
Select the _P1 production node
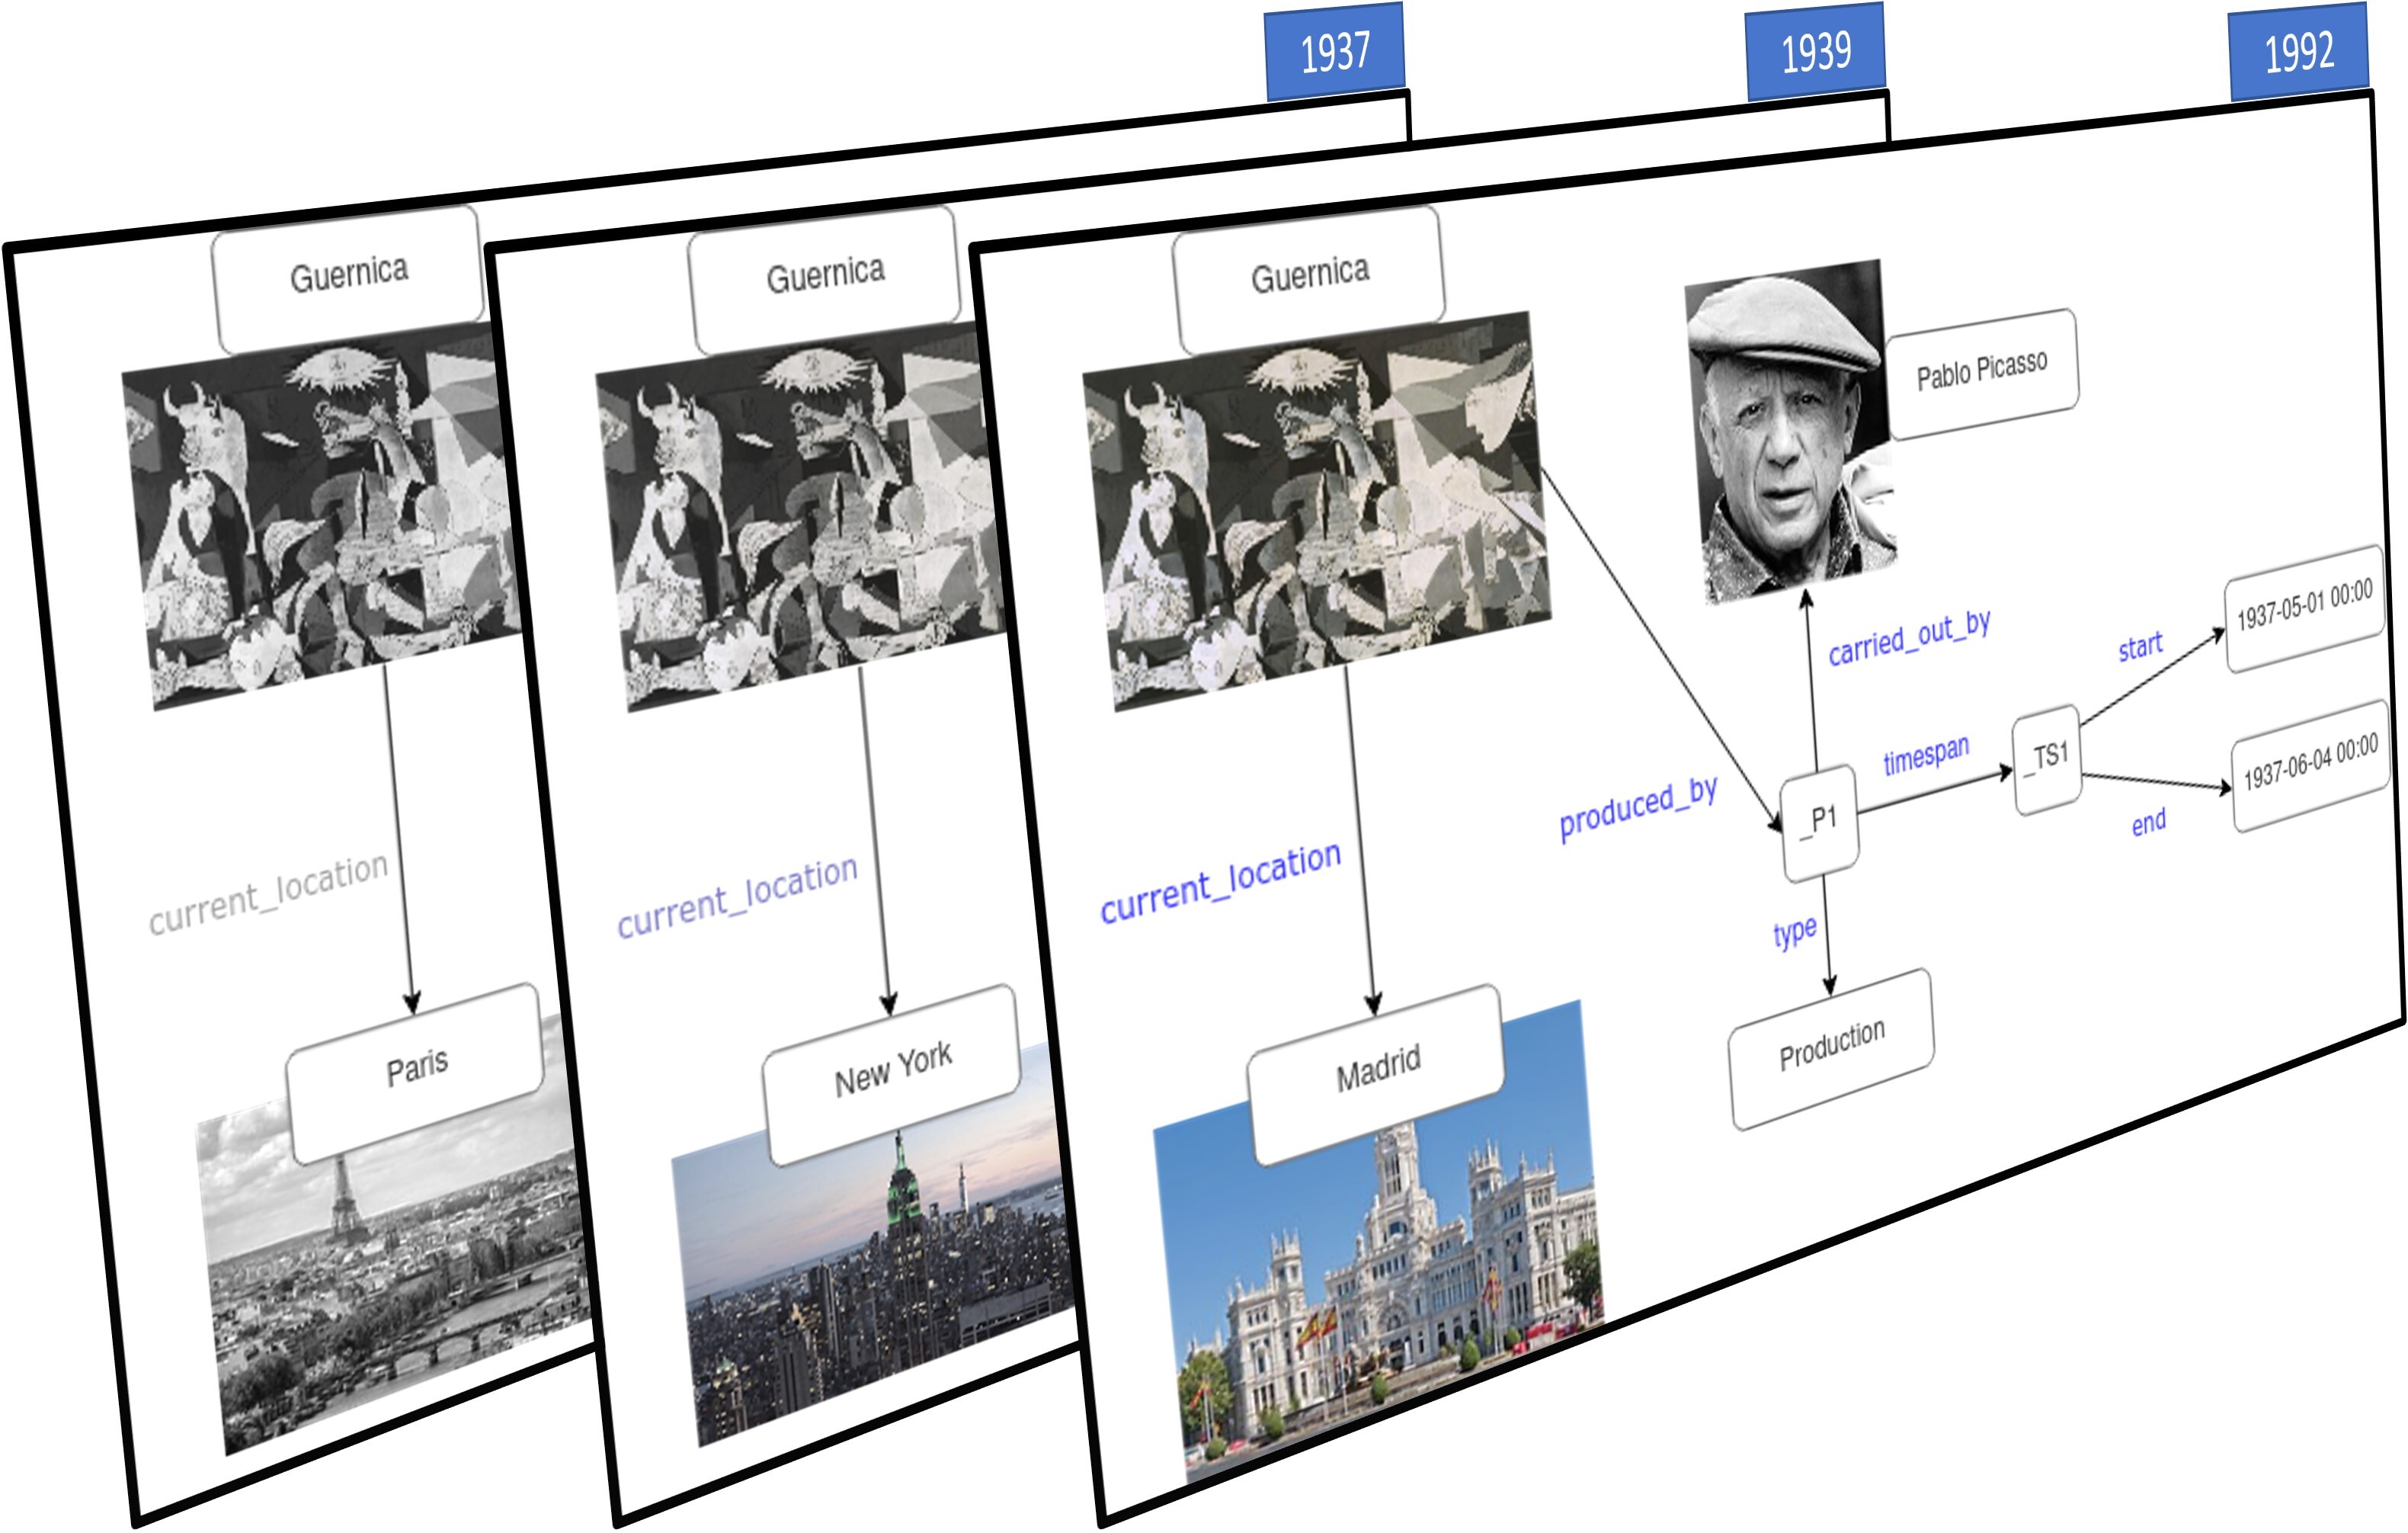click(x=1821, y=823)
